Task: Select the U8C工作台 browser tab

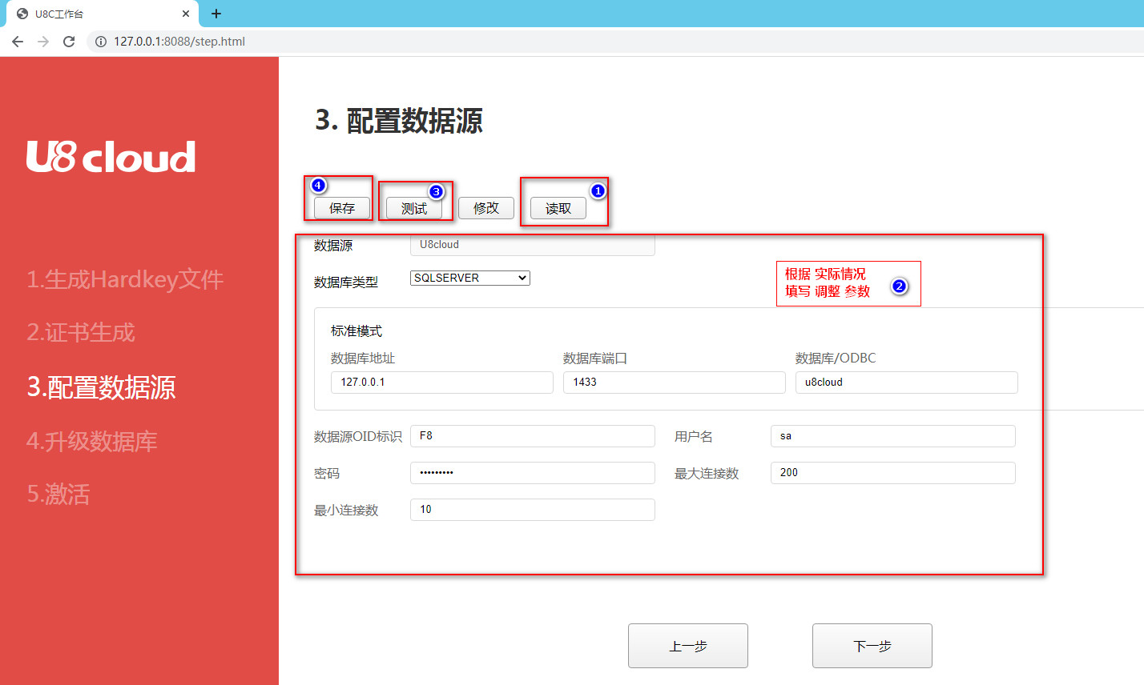Action: point(96,14)
